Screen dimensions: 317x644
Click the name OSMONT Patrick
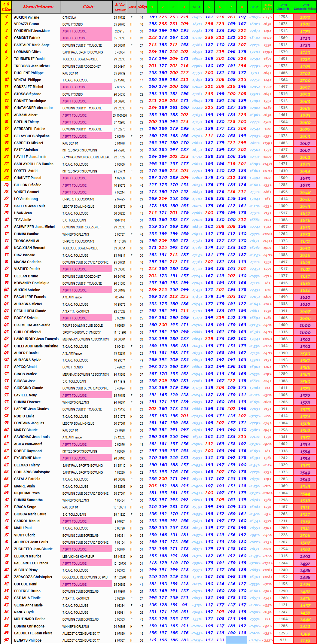(27, 38)
